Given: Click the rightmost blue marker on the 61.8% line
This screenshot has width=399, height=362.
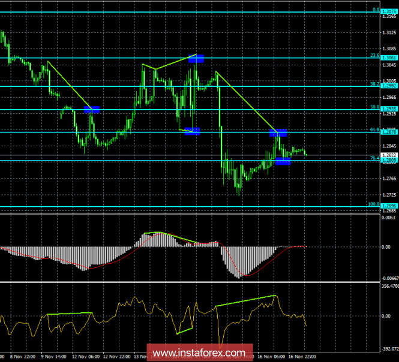Looking at the screenshot, I should (278, 132).
